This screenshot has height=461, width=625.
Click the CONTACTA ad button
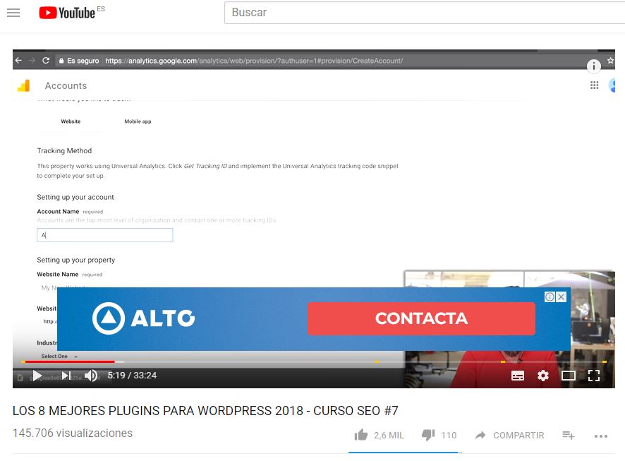421,318
